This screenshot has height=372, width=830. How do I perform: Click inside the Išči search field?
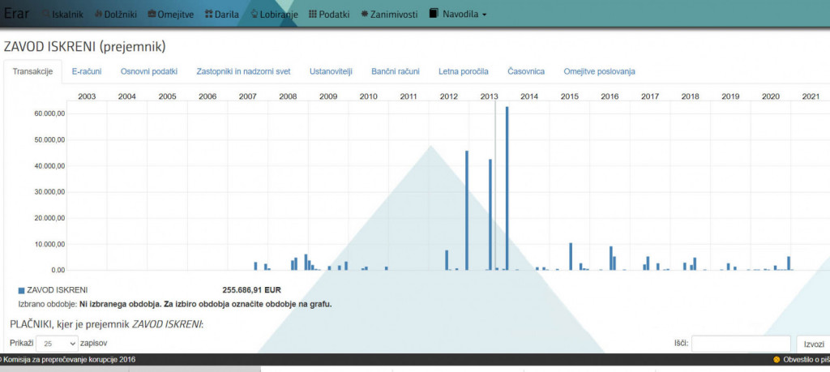(741, 344)
